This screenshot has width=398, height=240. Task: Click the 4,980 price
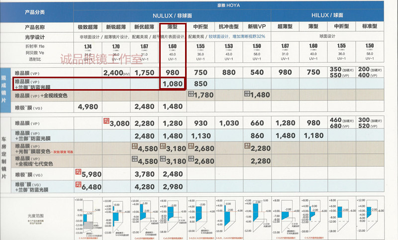click(x=88, y=107)
